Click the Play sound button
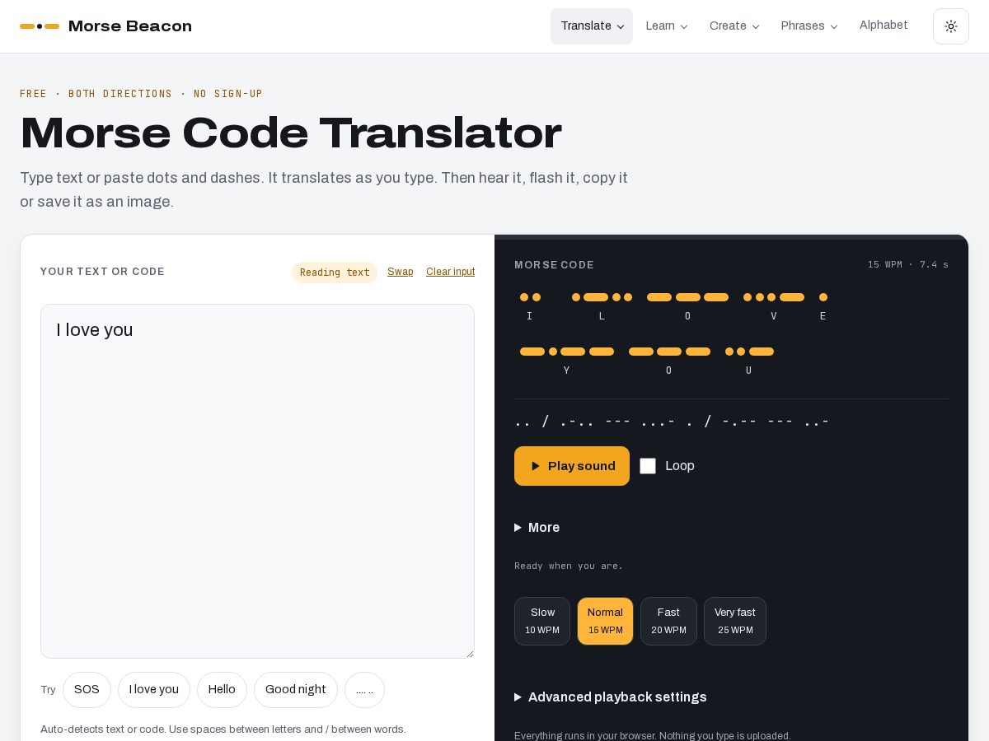 (x=572, y=466)
